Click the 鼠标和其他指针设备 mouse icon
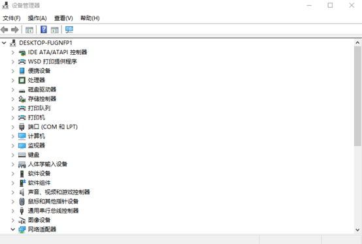 click(x=22, y=202)
